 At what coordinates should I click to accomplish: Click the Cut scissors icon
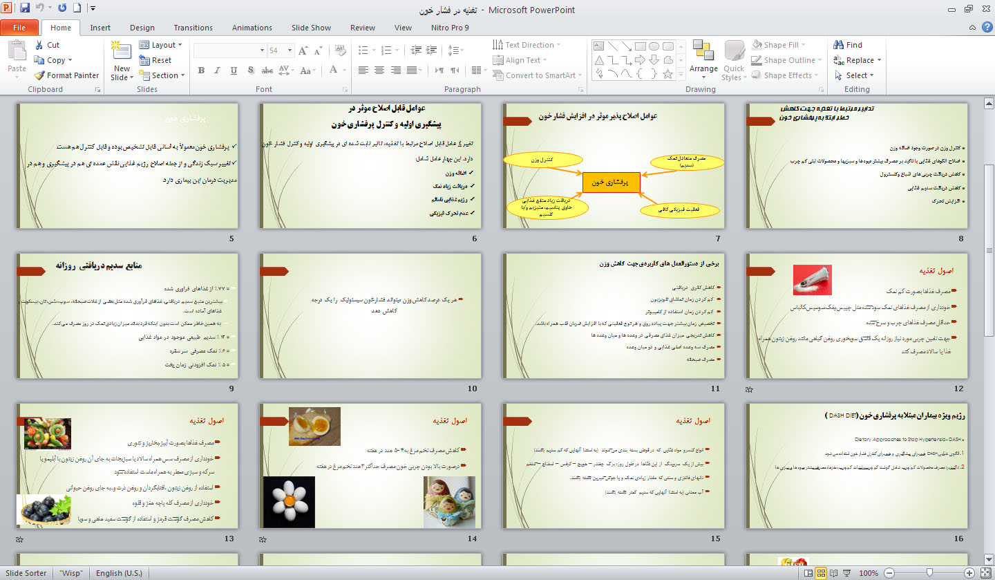pyautogui.click(x=39, y=45)
